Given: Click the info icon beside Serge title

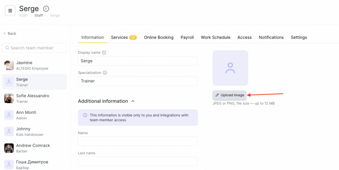Looking at the screenshot, I should tap(46, 9).
